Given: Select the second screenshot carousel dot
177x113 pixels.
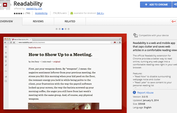Looking at the screenshot, I should tap(60, 29).
